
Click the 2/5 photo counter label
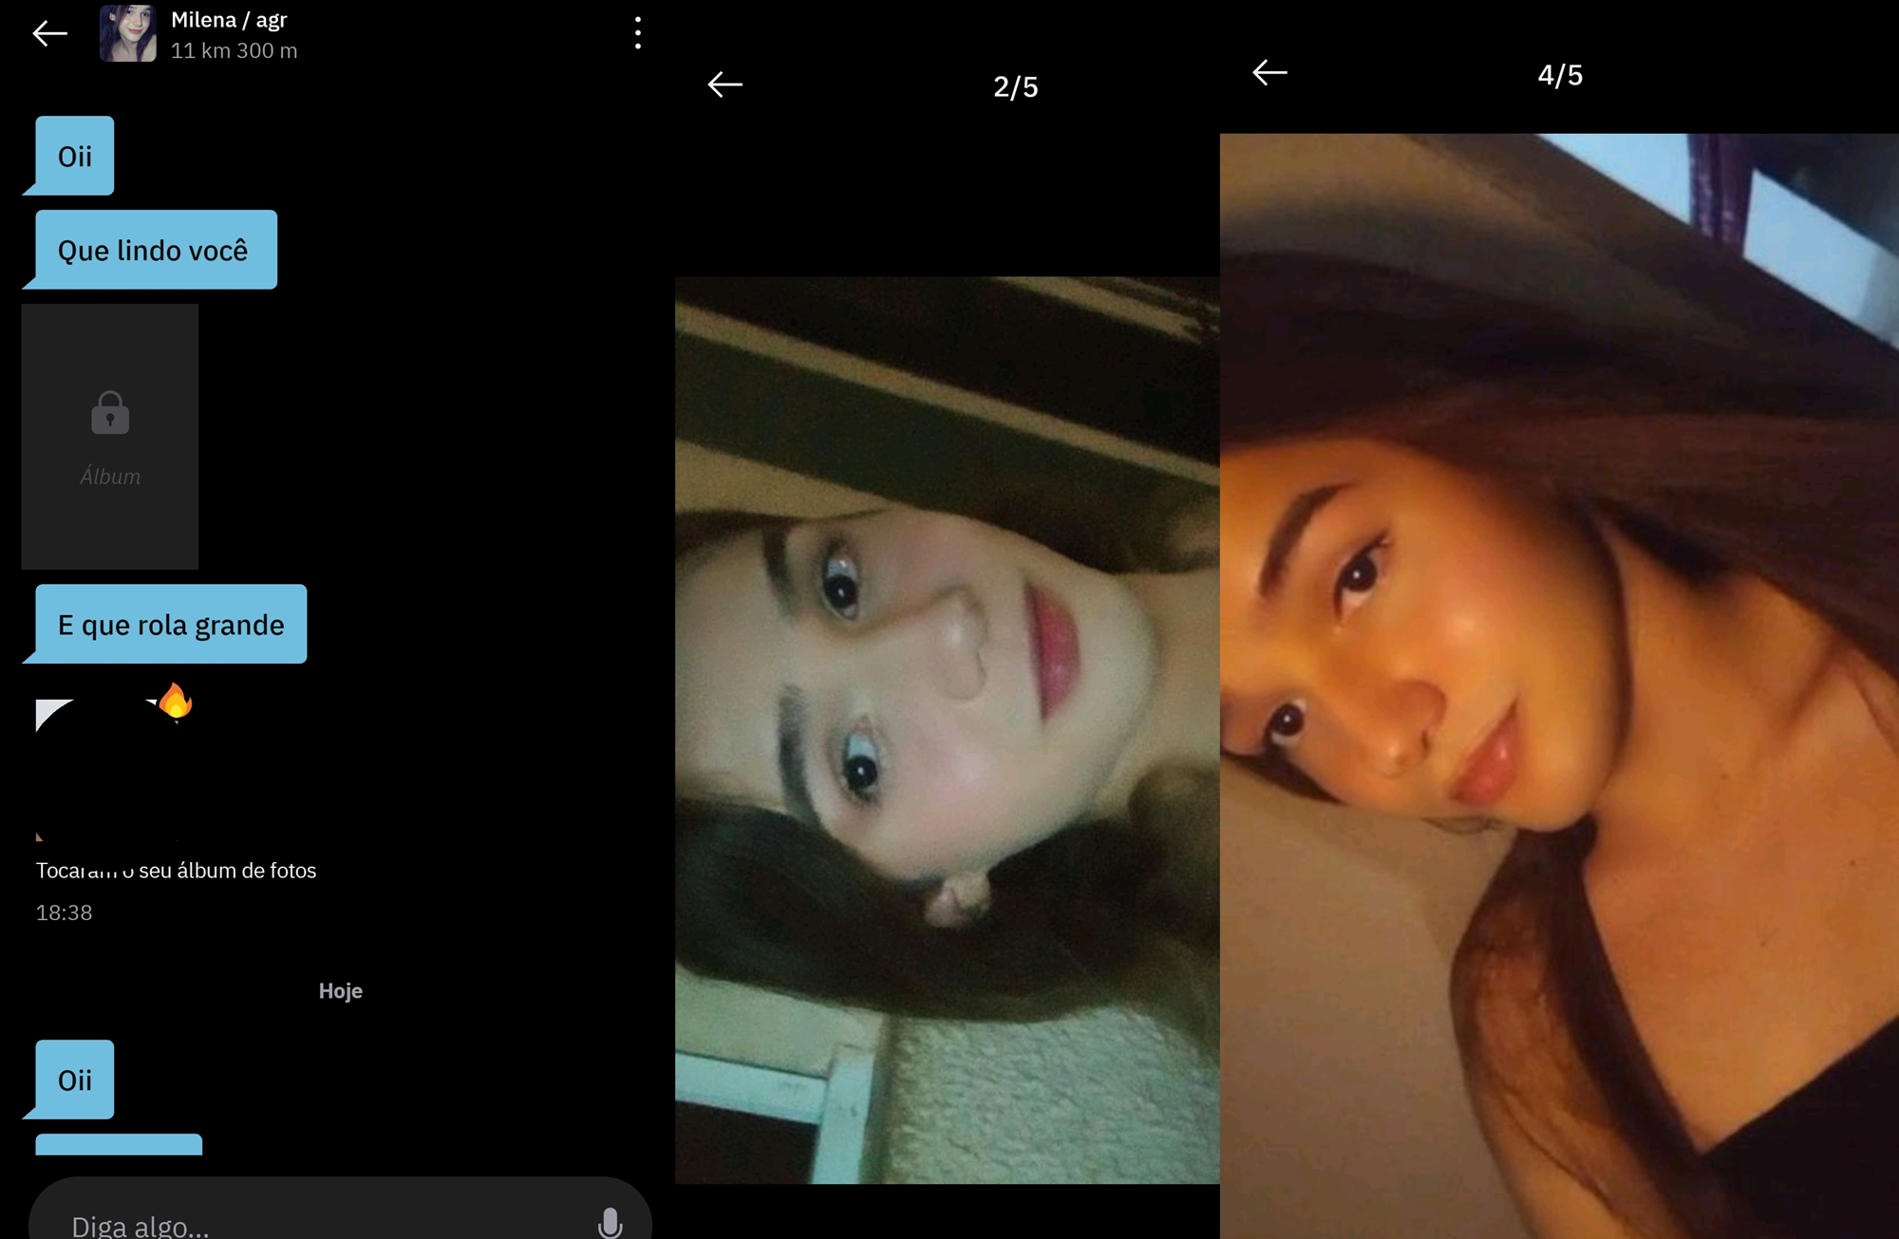click(x=1015, y=87)
